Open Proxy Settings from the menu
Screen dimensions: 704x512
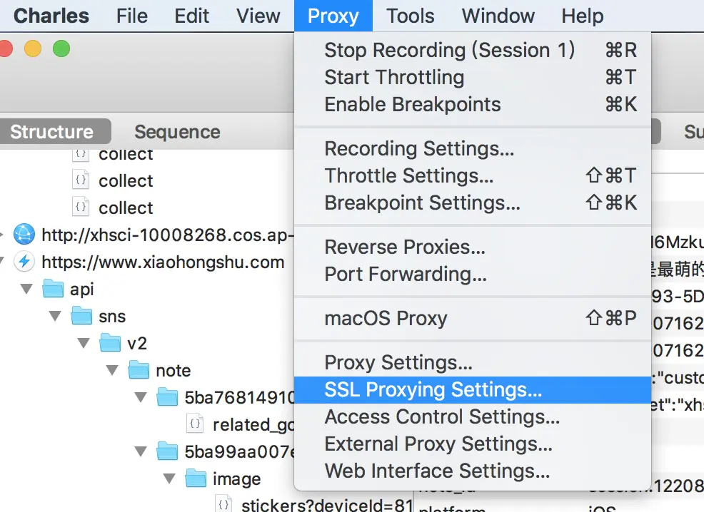click(x=398, y=363)
